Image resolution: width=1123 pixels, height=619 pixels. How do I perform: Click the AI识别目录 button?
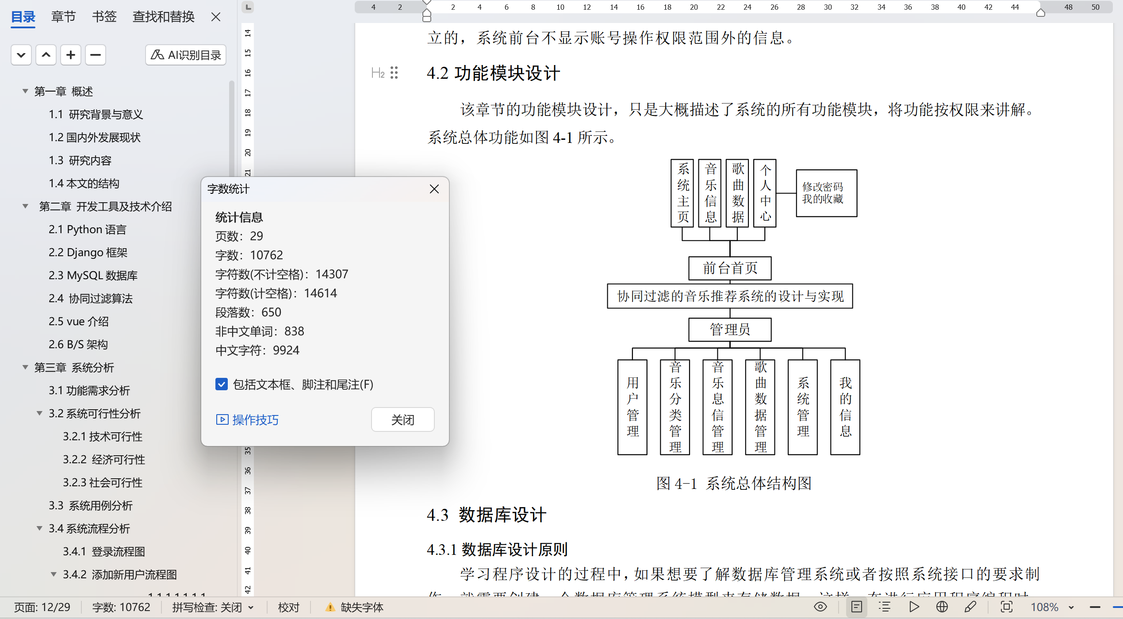pyautogui.click(x=186, y=55)
